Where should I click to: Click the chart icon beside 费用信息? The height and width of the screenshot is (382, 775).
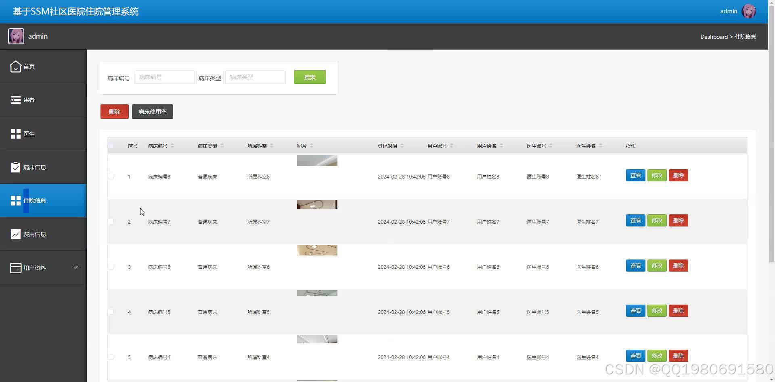coord(15,234)
